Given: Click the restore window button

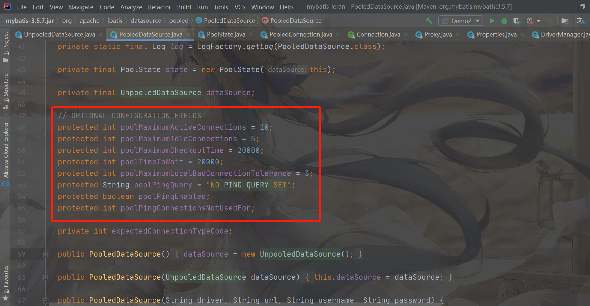Looking at the screenshot, I should (x=582, y=7).
